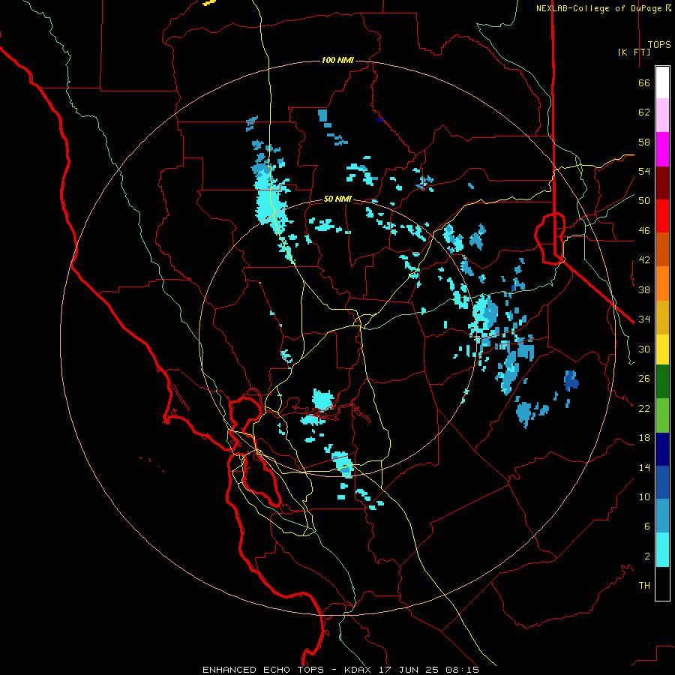Click the legend value 54
The height and width of the screenshot is (675, 675).
click(x=644, y=171)
